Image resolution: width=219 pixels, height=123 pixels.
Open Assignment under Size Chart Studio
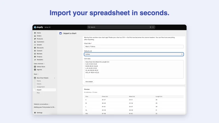tap(41, 87)
